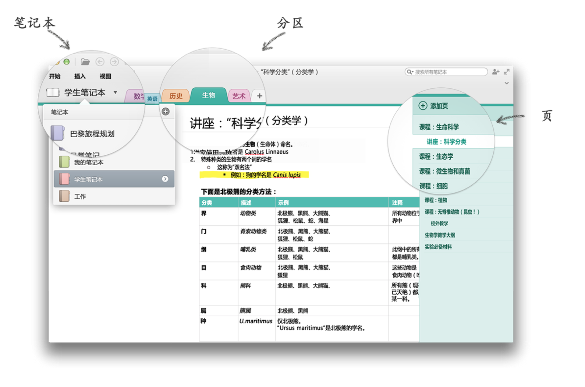Go forward with the right arrow icon
This screenshot has height=387, width=585.
pos(114,62)
